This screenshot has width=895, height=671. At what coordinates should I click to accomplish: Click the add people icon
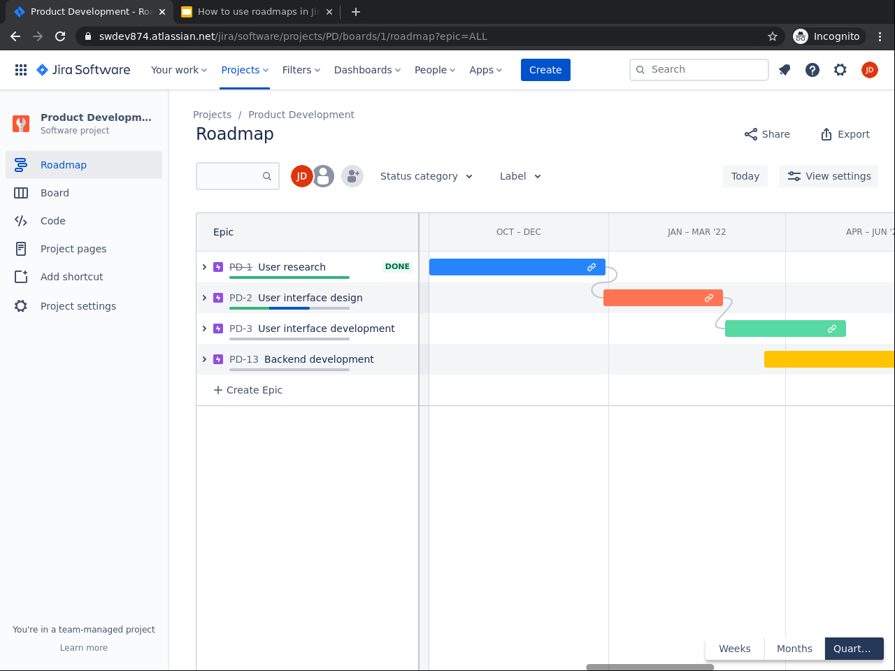352,176
